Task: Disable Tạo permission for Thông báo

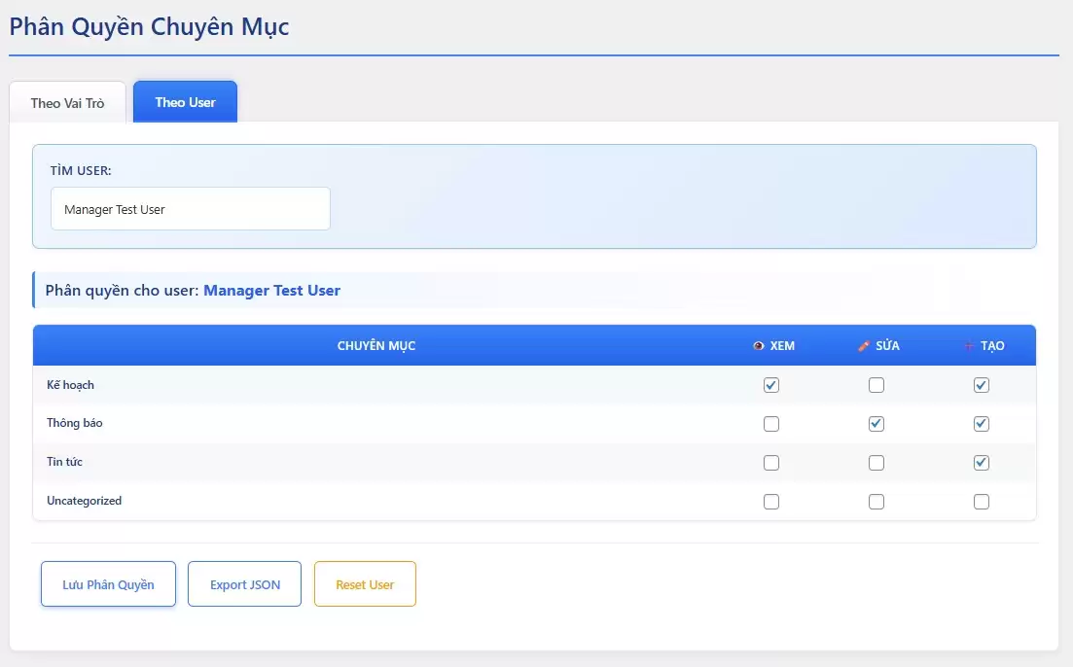Action: 982,424
